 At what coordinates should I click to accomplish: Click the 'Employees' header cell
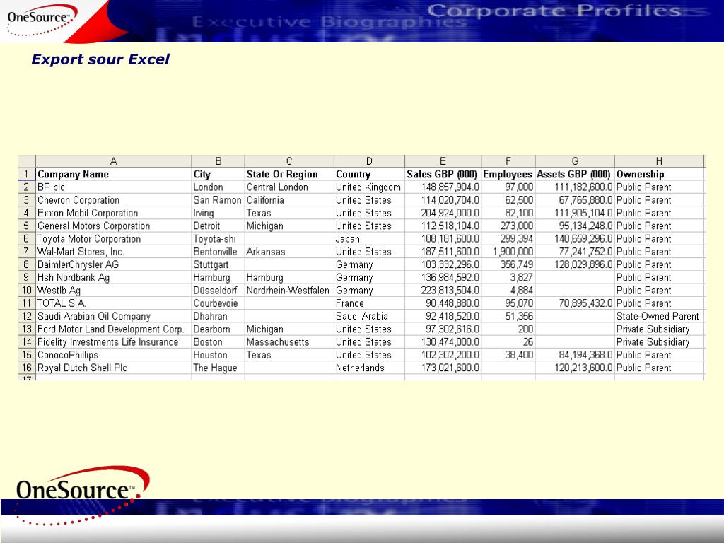click(508, 174)
